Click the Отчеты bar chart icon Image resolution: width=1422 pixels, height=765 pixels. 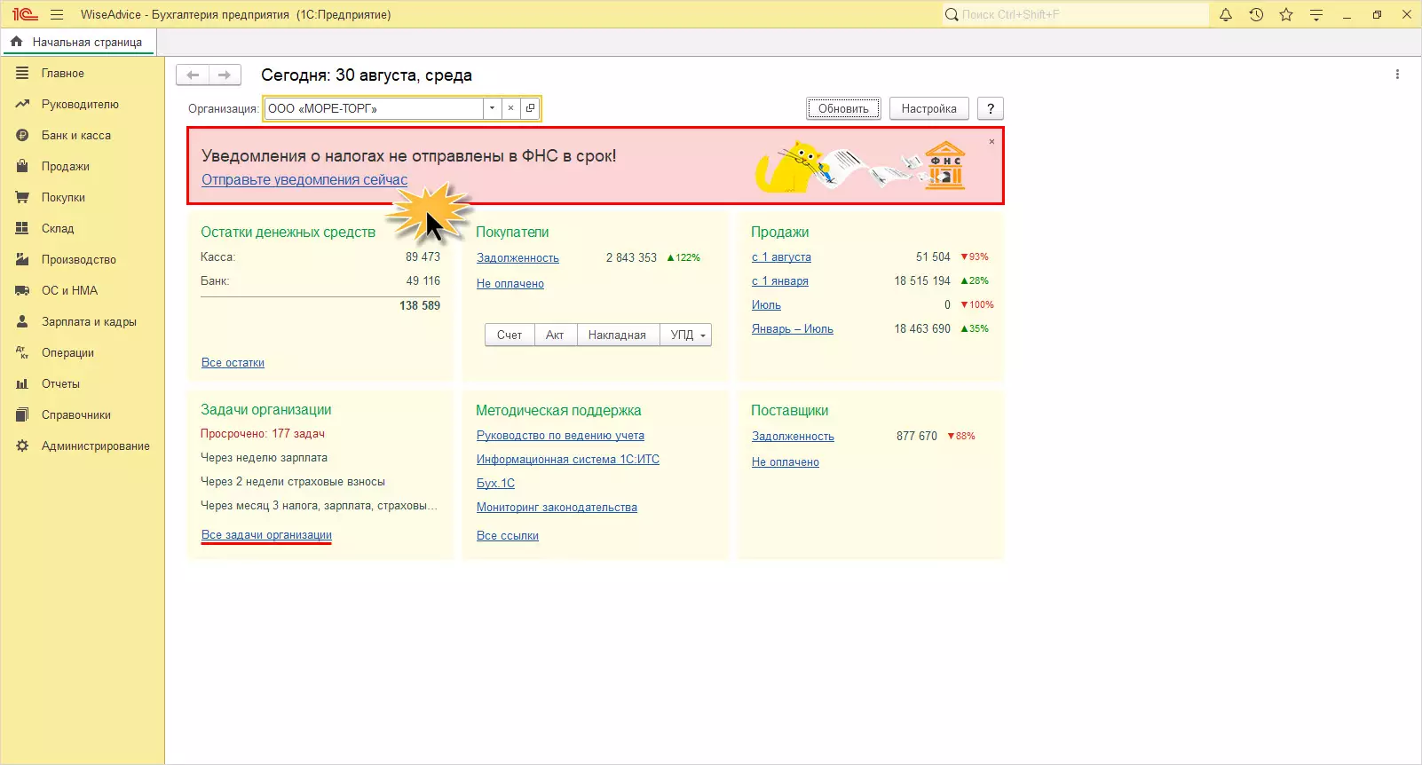click(x=22, y=383)
